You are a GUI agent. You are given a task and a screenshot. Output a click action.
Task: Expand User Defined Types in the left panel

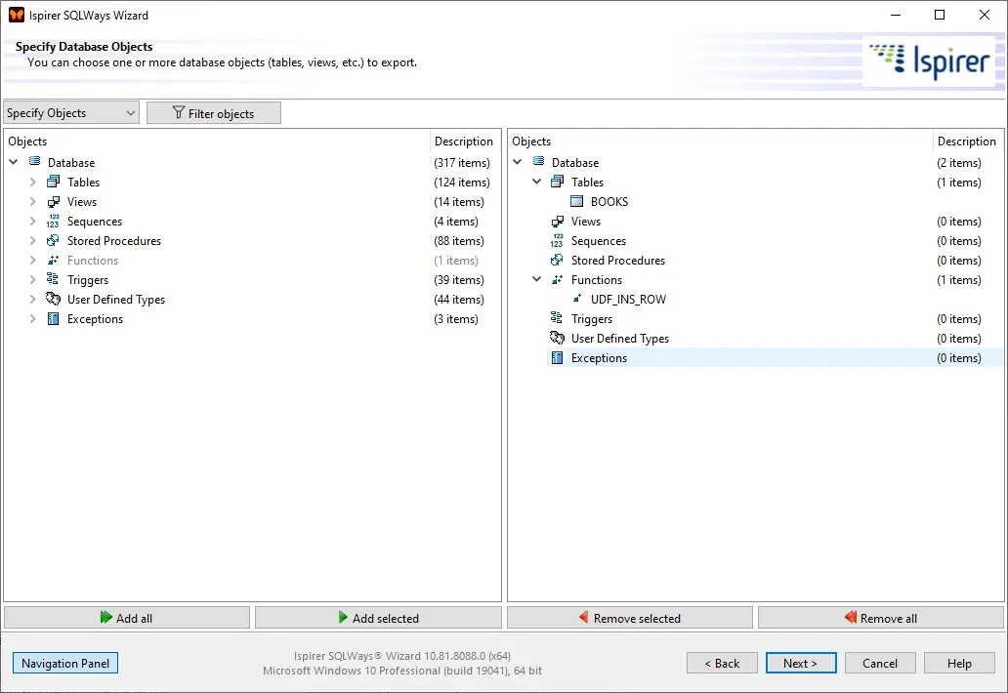(x=33, y=299)
